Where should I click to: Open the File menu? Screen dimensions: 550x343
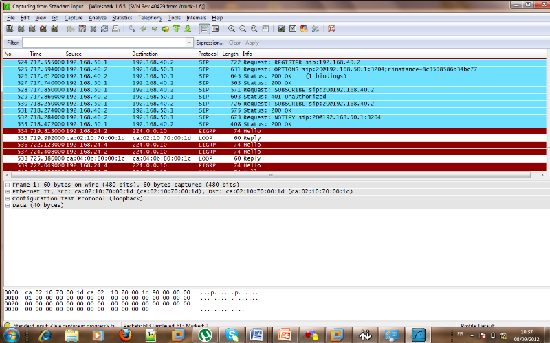point(11,18)
